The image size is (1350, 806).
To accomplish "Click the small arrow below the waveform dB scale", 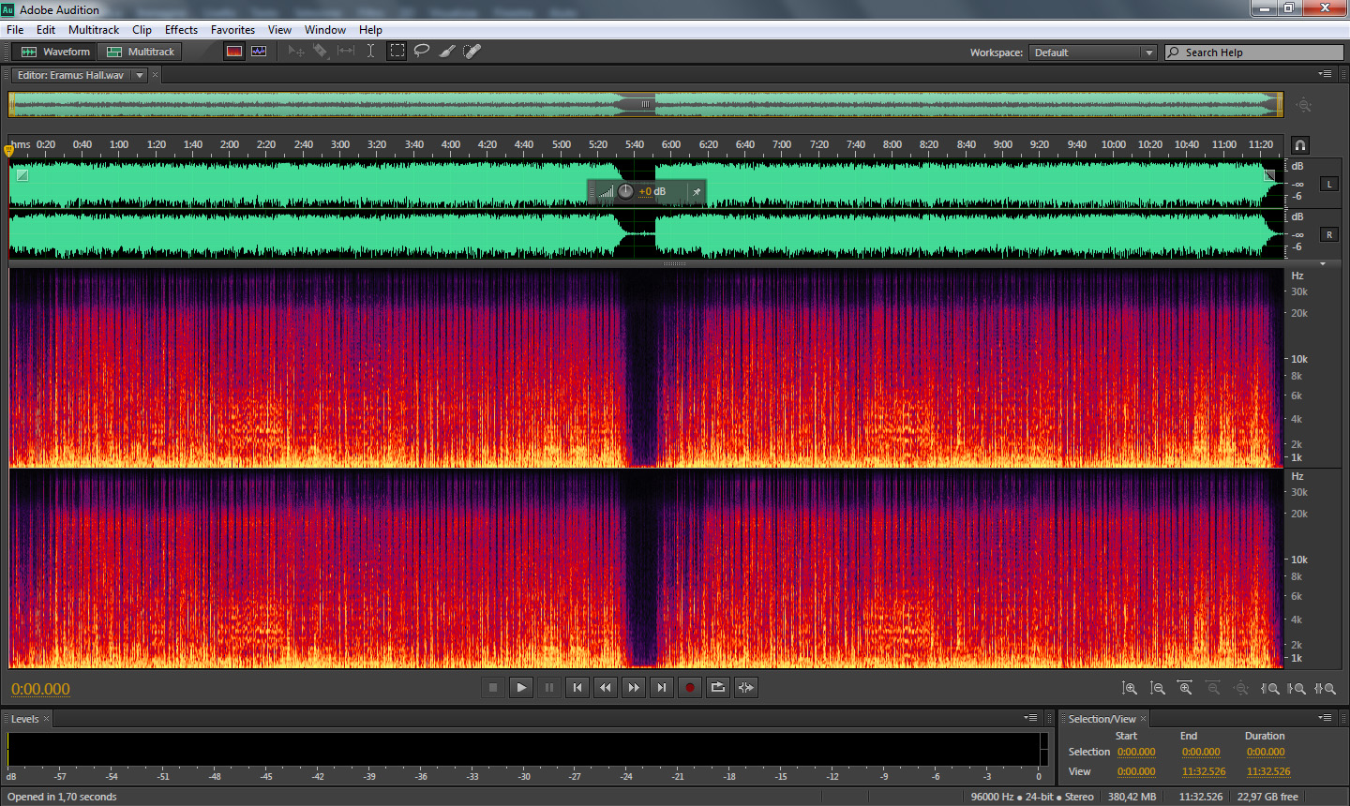I will [x=1323, y=264].
